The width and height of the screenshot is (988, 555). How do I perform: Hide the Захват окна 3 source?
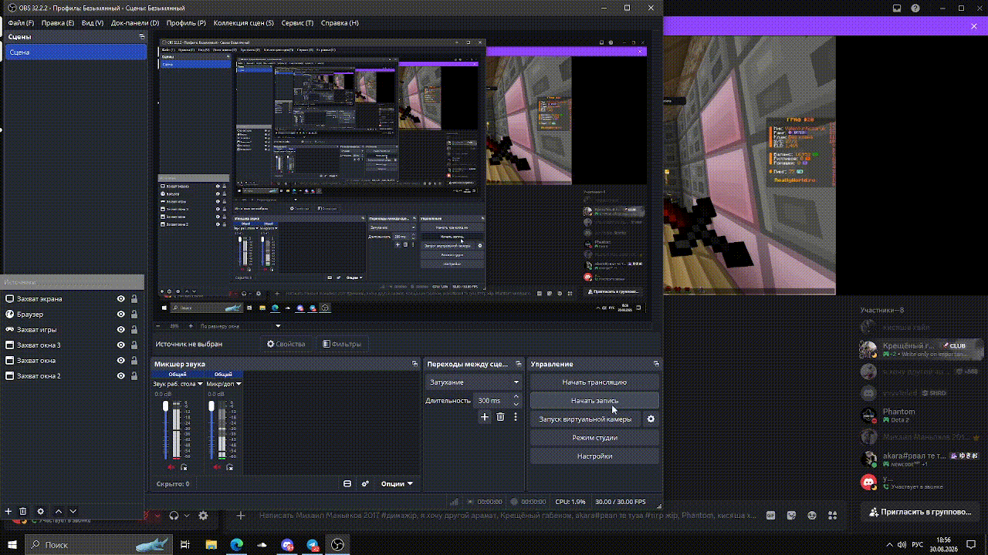[121, 345]
